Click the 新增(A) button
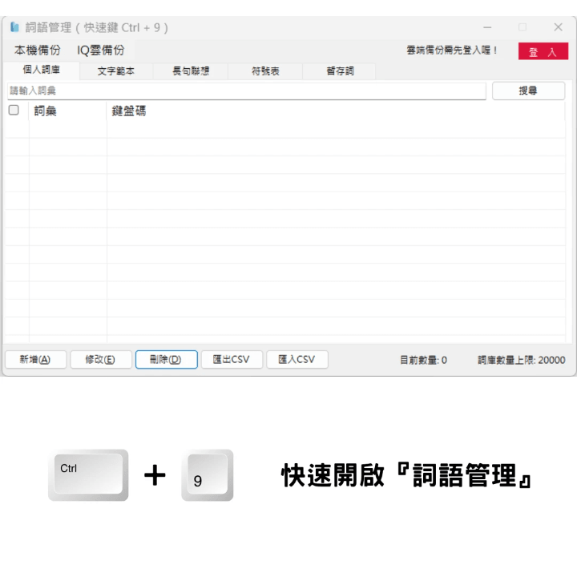This screenshot has width=577, height=577. pyautogui.click(x=35, y=360)
